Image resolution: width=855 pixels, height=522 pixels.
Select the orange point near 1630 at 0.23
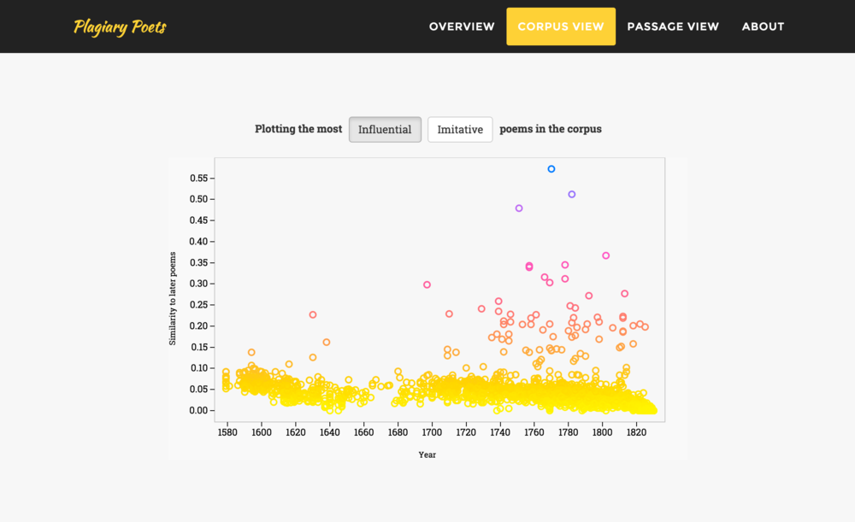pyautogui.click(x=313, y=314)
